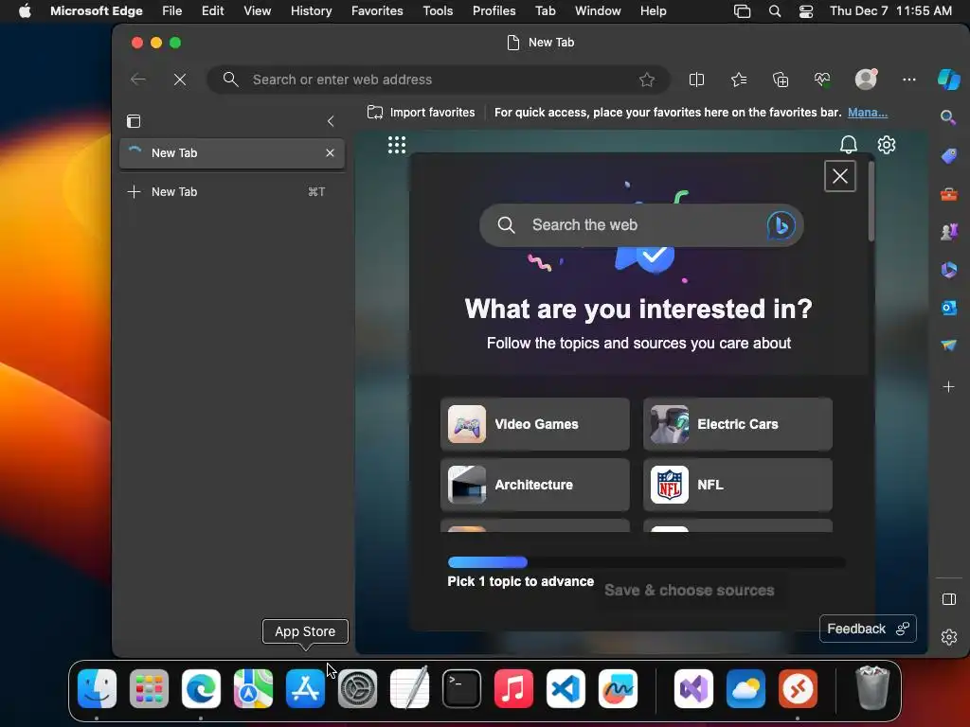Launch App Store from the Dock
Screen dimensions: 970x727
tap(306, 688)
